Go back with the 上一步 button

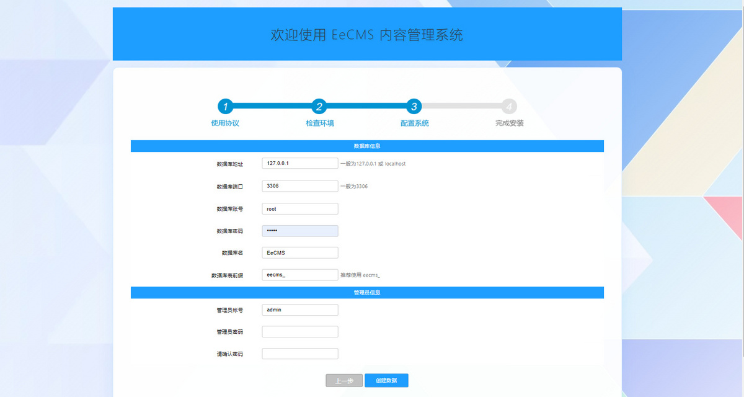[344, 381]
